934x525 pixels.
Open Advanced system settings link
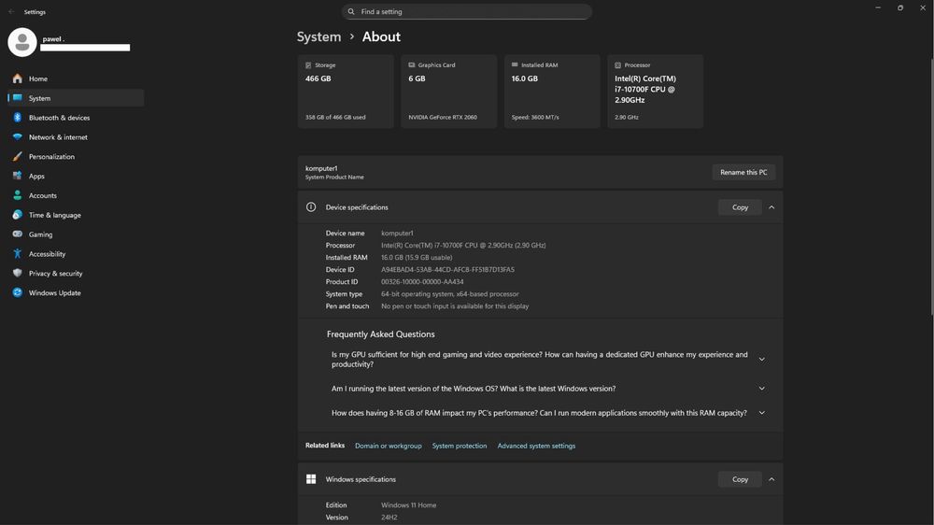coord(536,446)
